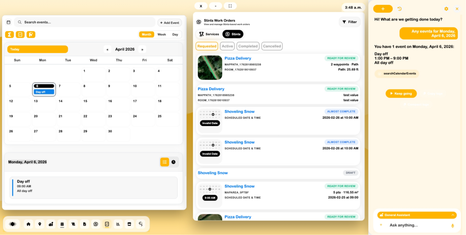
Task: Open the calendar app from the dock
Action: click(62, 224)
